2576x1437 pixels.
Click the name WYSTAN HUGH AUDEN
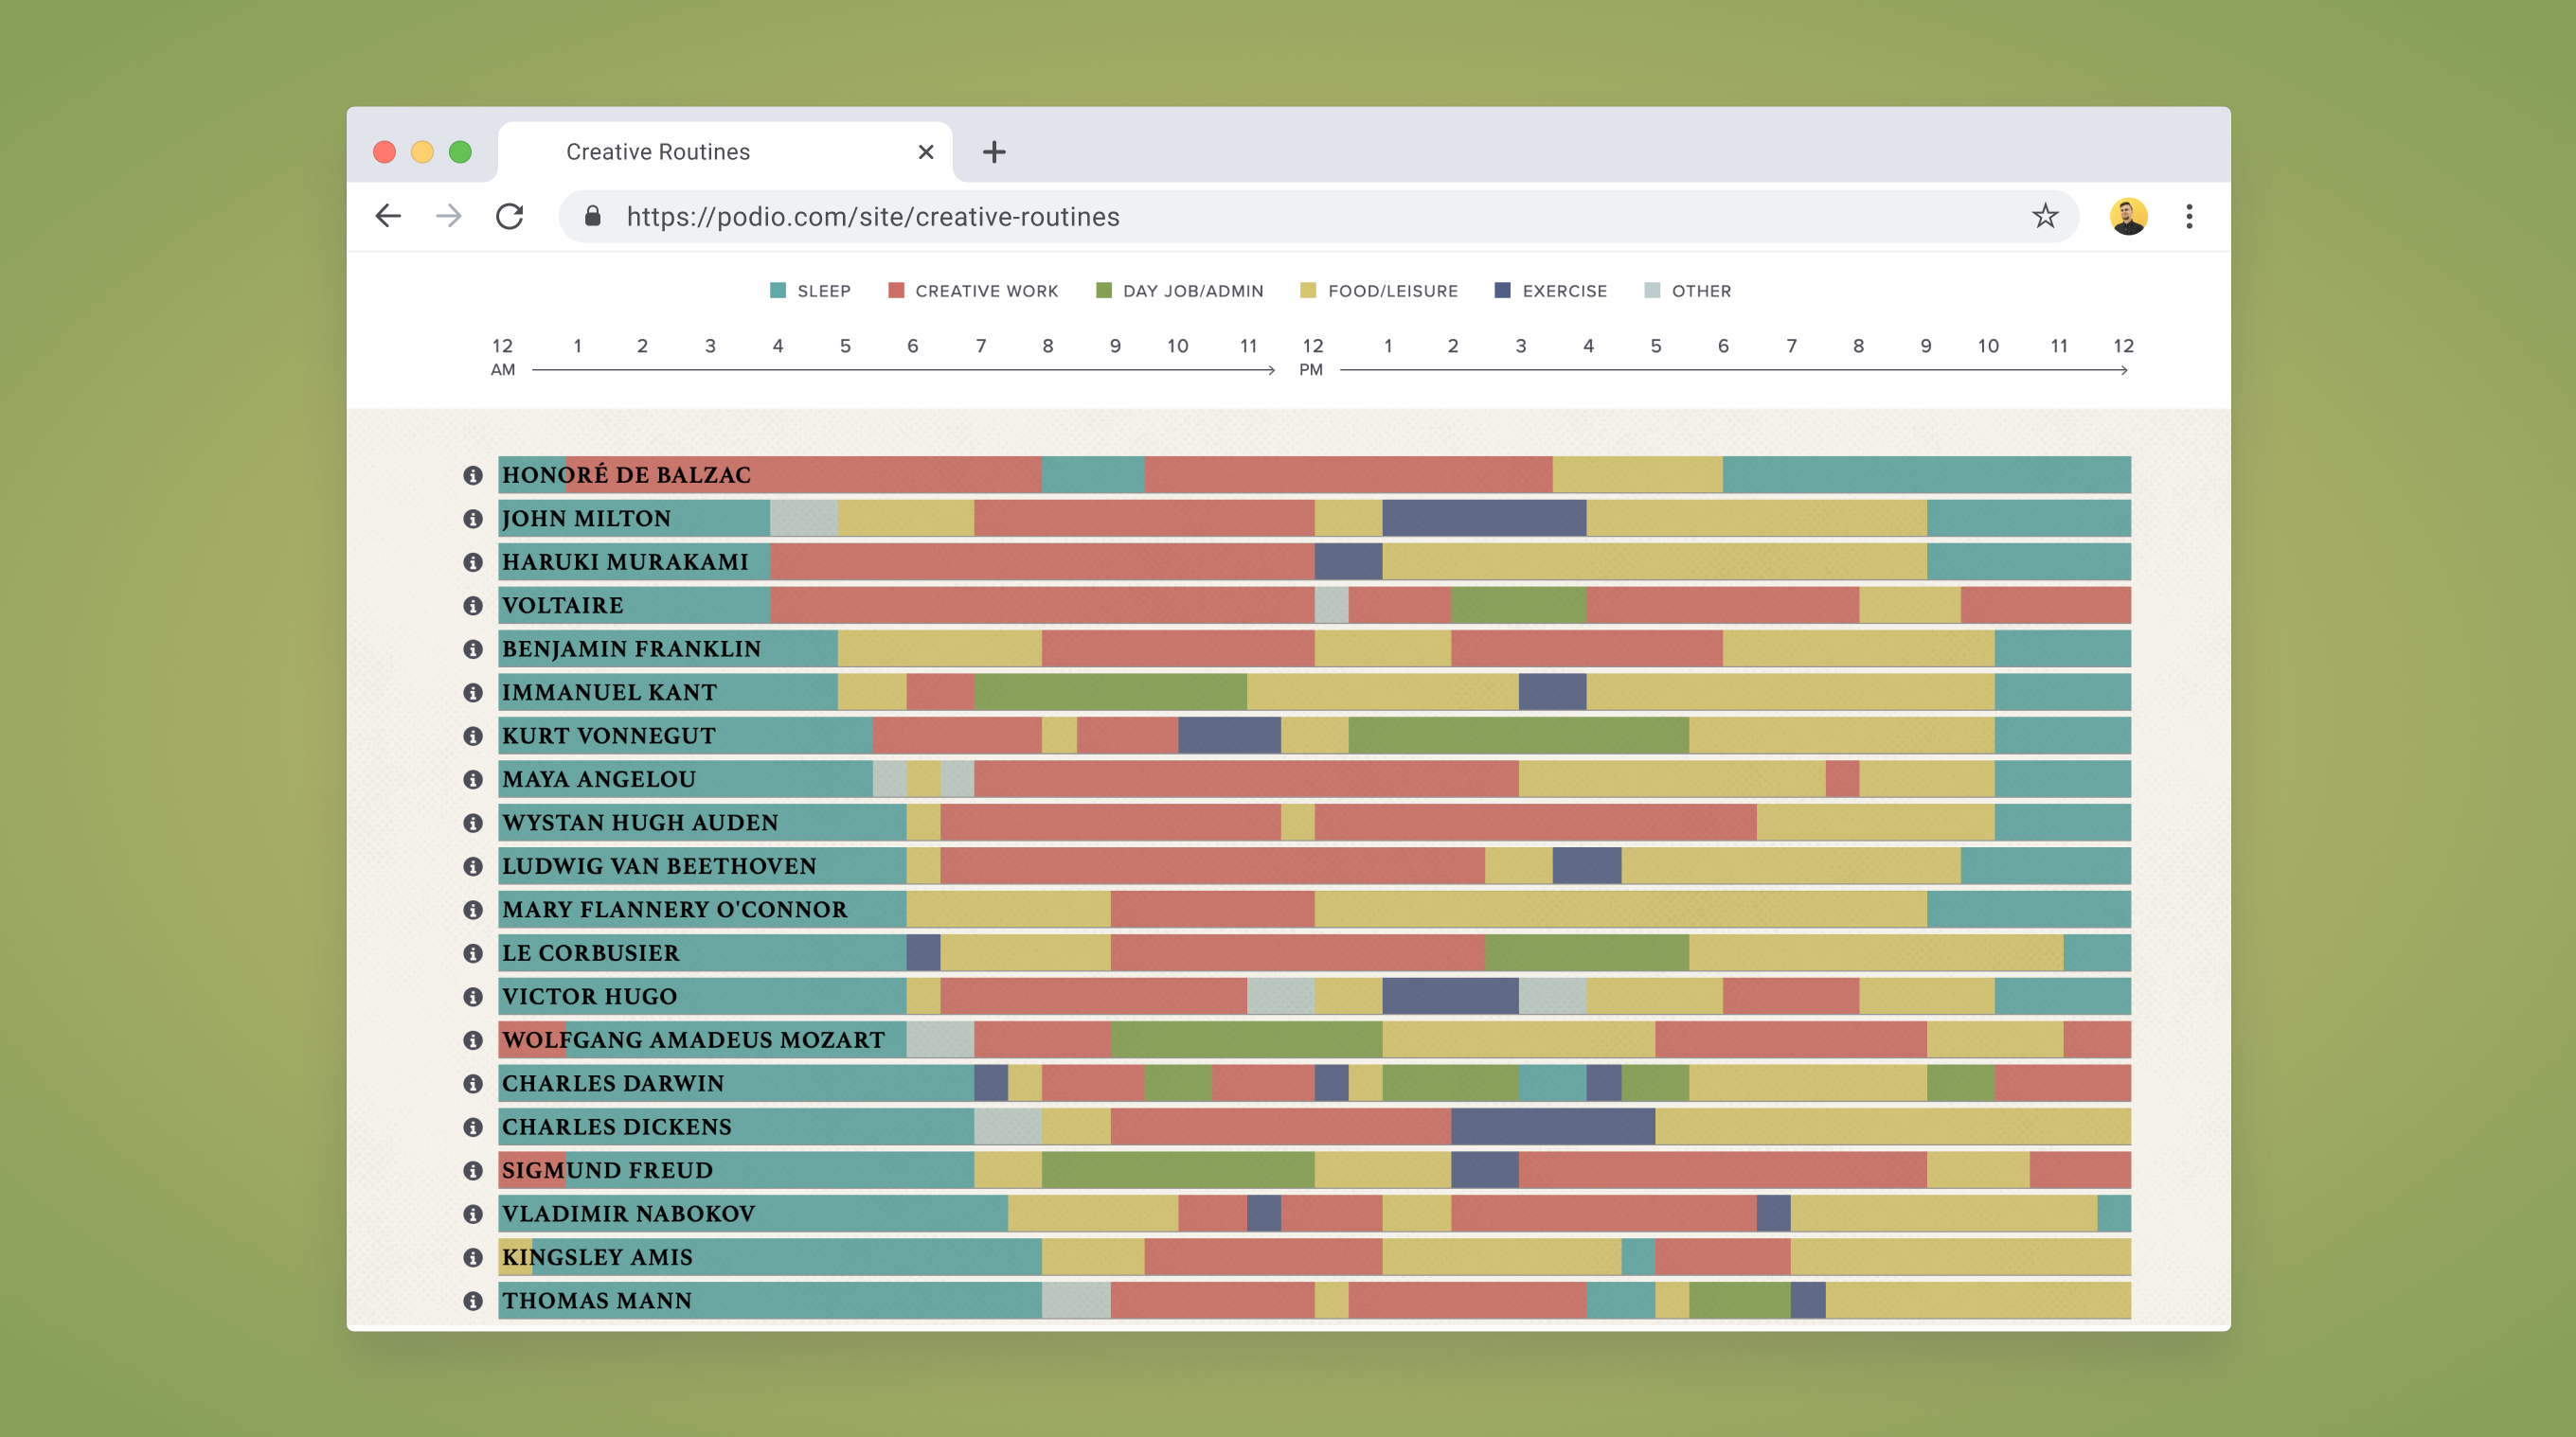(x=640, y=824)
